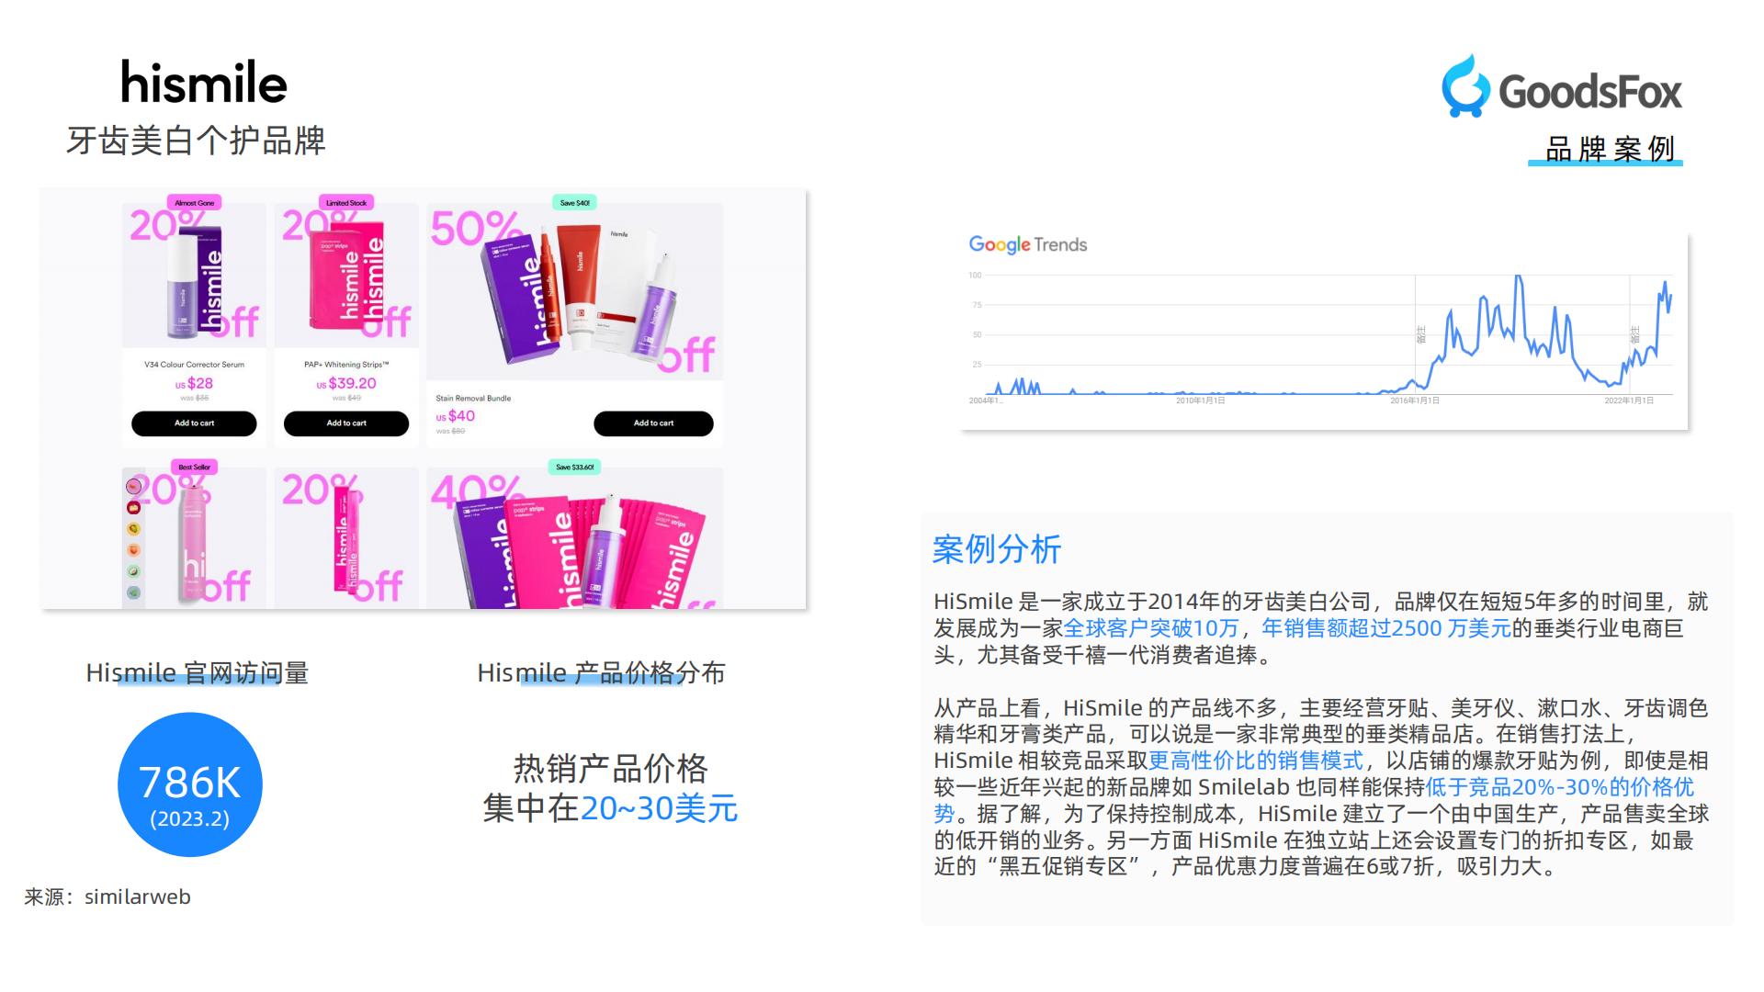Click the 20~30美元 price range text
The image size is (1764, 992).
[x=659, y=808]
